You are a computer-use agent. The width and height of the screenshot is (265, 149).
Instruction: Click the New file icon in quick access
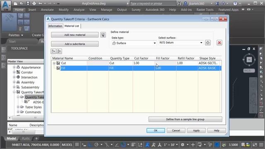[x=15, y=4]
